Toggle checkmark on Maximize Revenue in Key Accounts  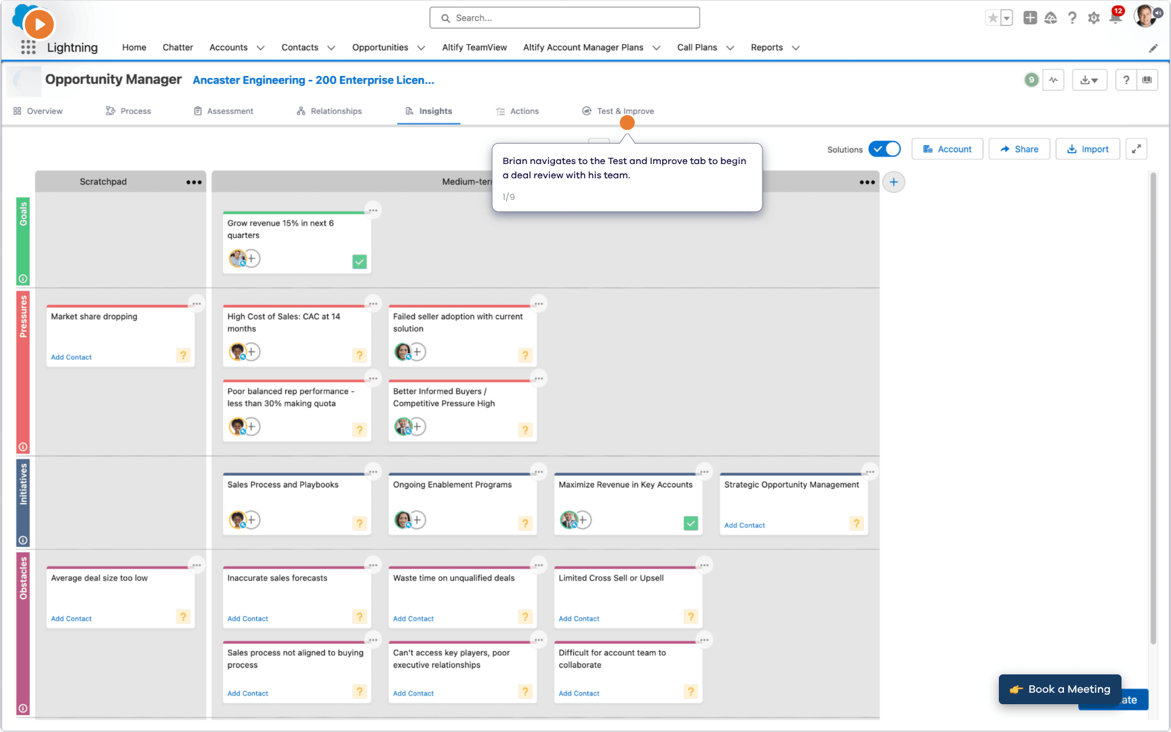coord(691,523)
